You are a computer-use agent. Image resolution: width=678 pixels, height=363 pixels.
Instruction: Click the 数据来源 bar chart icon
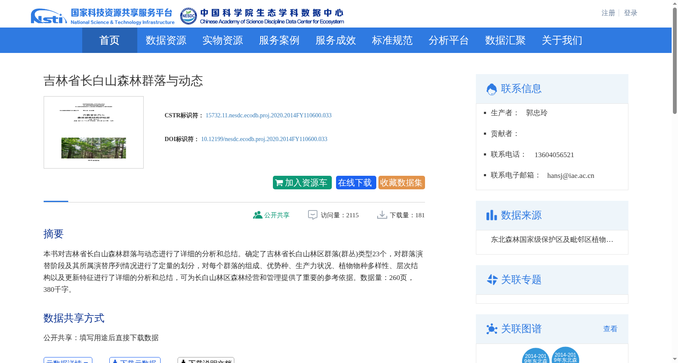tap(492, 215)
